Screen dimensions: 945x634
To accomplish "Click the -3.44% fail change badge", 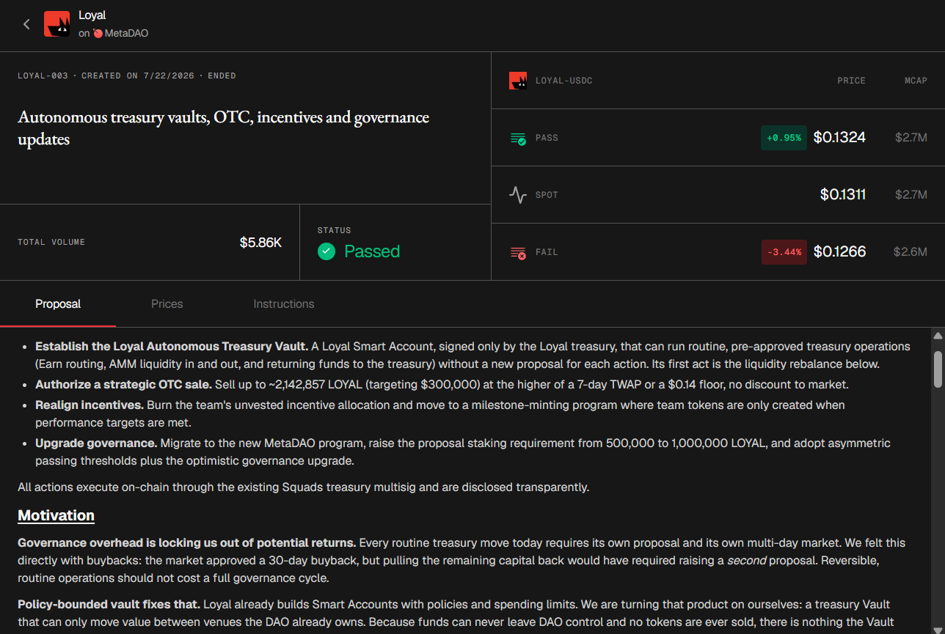I will pos(784,252).
